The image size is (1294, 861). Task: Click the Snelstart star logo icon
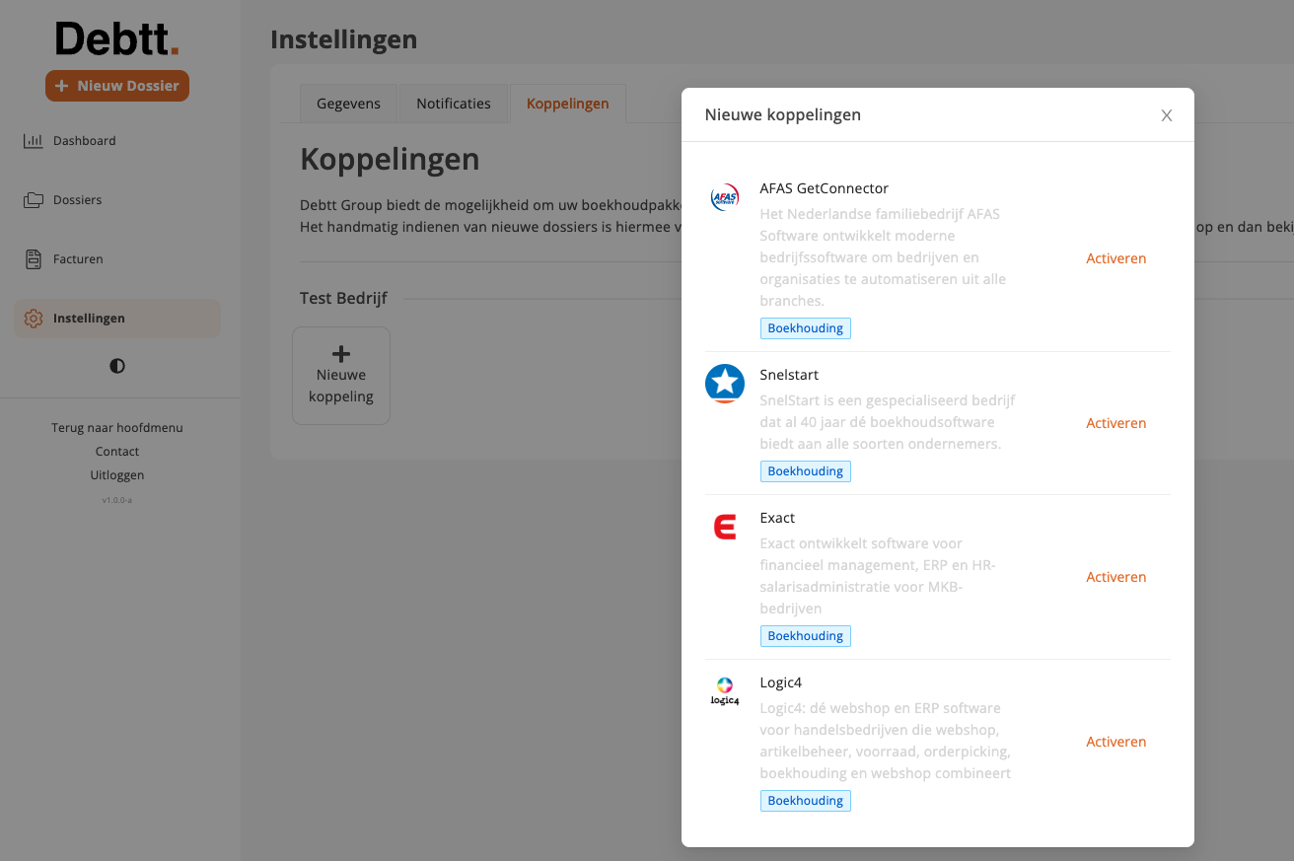coord(725,384)
